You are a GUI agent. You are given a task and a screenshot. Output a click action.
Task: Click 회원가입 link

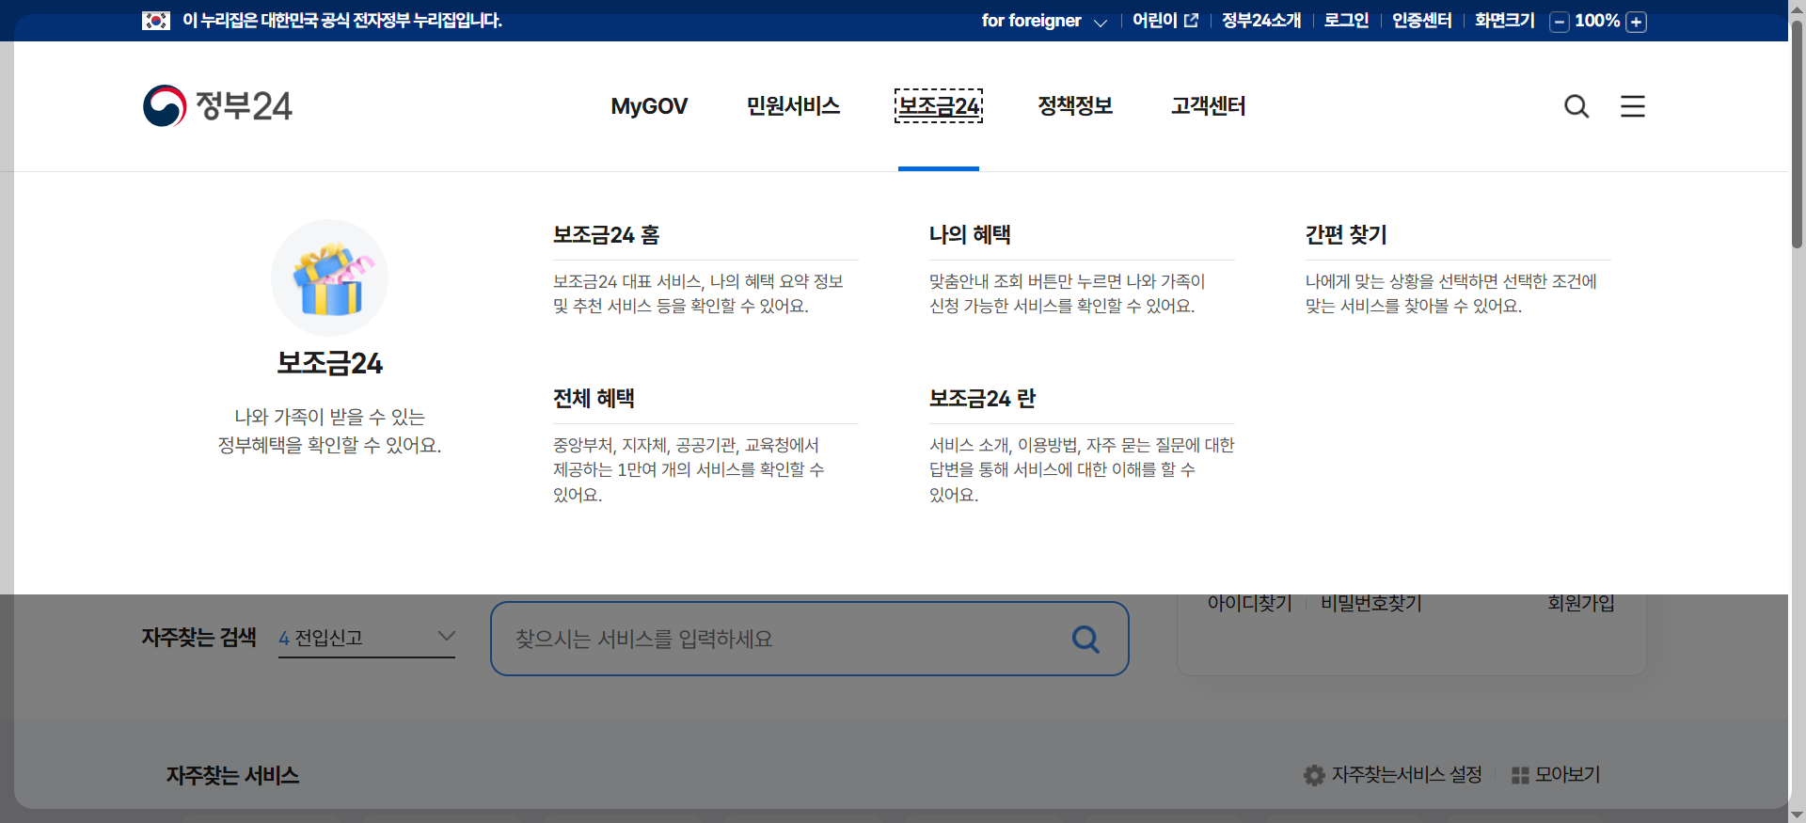[1581, 603]
